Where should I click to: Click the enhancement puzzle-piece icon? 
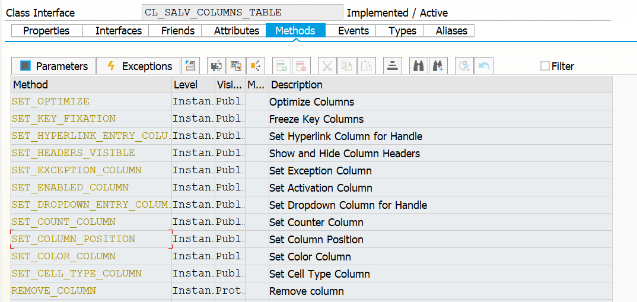click(216, 66)
